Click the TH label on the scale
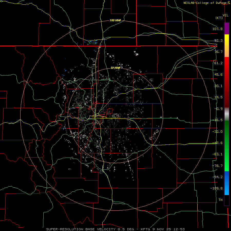The height and width of the screenshot is (231, 231). point(220,200)
